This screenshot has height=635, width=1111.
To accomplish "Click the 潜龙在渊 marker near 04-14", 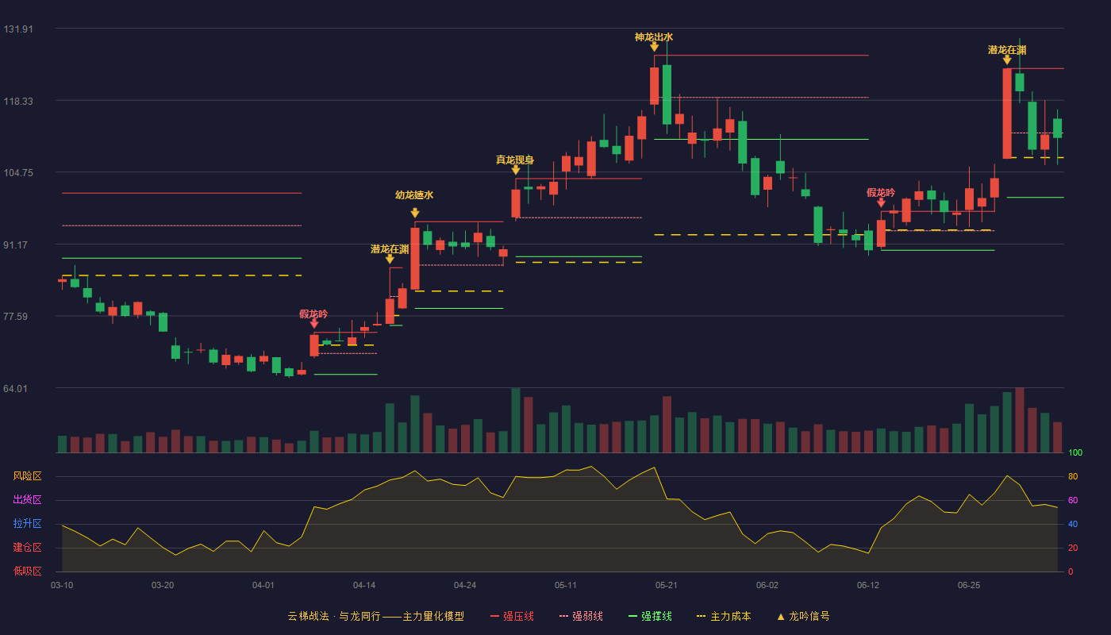I will tap(390, 259).
